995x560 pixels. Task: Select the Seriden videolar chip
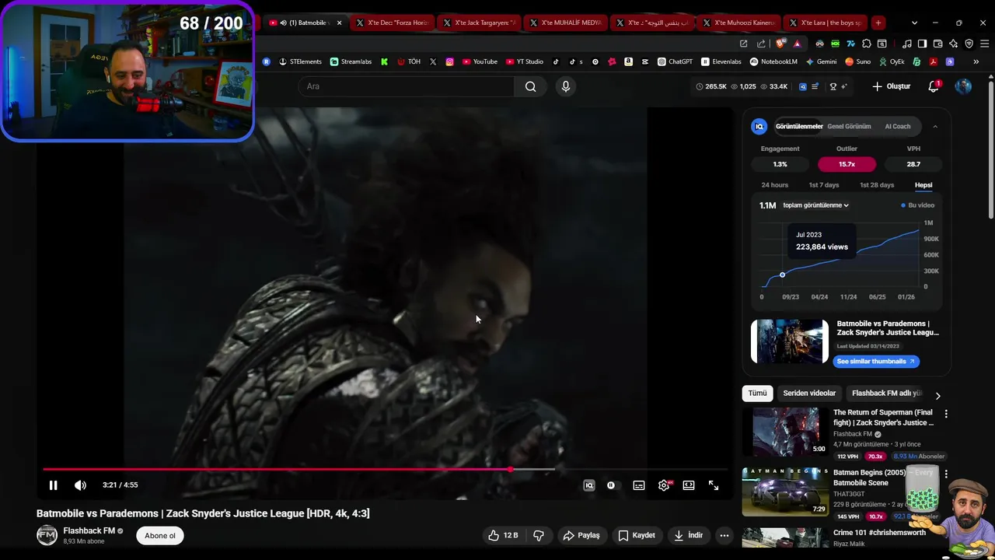pyautogui.click(x=809, y=394)
